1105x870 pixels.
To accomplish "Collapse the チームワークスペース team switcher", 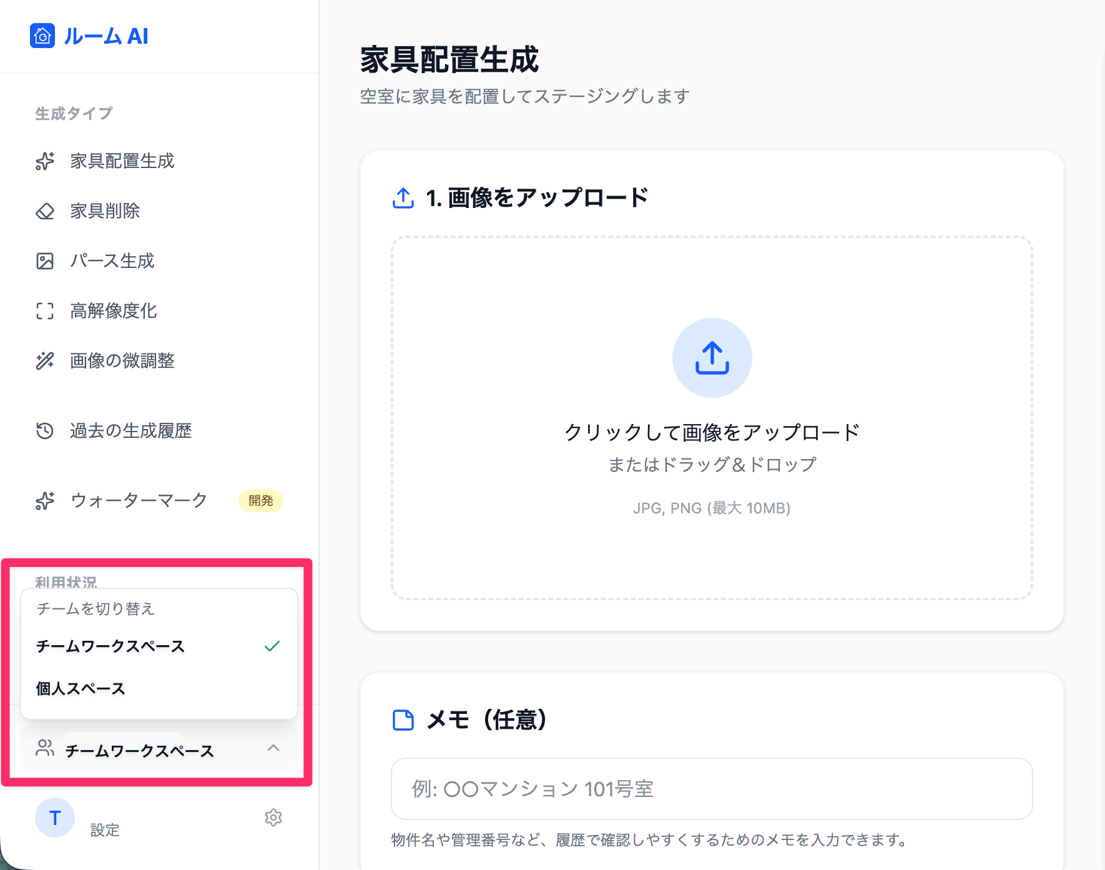I will coord(140,750).
